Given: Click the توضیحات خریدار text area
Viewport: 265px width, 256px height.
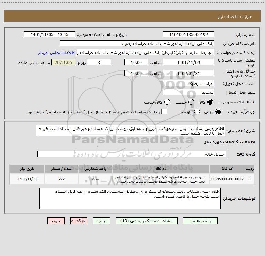Looking at the screenshot, I should (130, 198).
